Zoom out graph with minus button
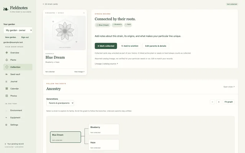 (x=212, y=102)
